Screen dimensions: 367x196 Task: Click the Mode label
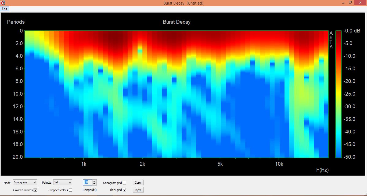point(7,183)
